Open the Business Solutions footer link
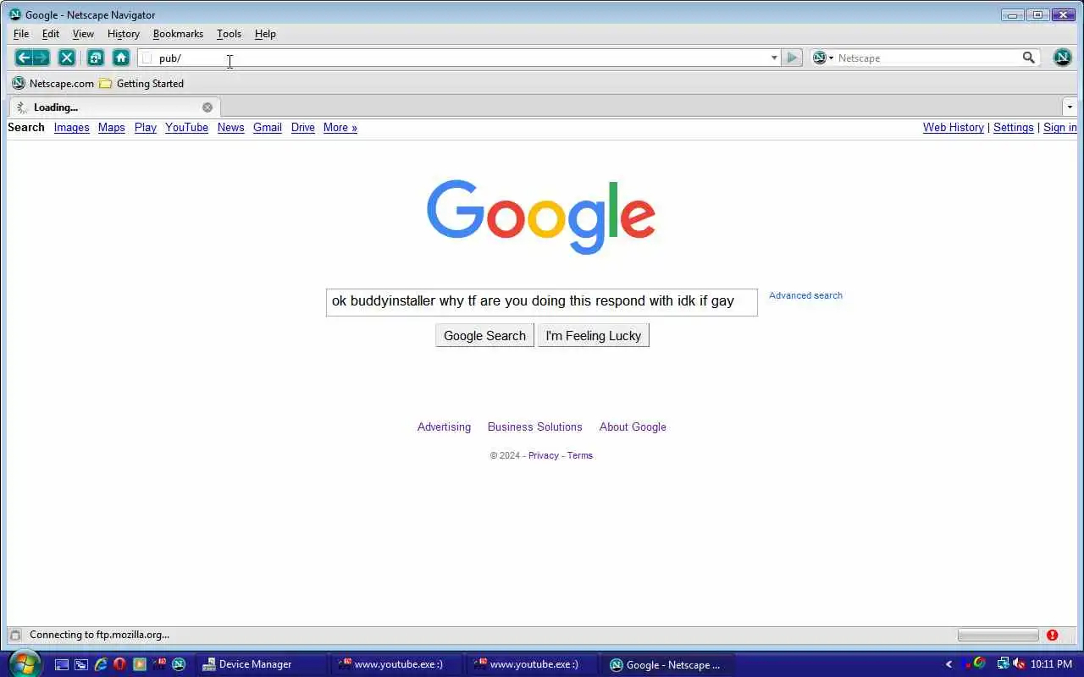 click(534, 427)
